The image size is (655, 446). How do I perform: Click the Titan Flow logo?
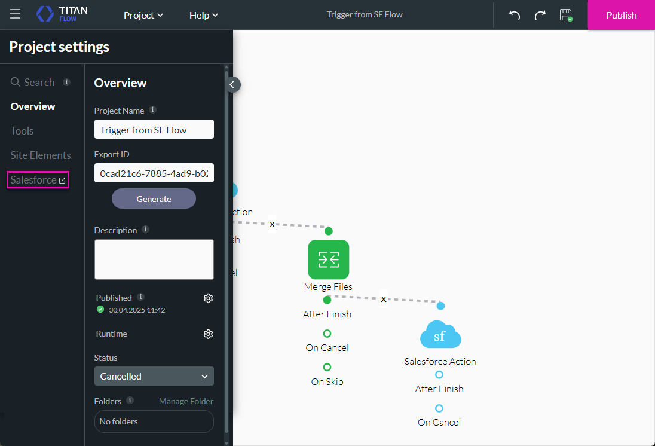click(62, 14)
